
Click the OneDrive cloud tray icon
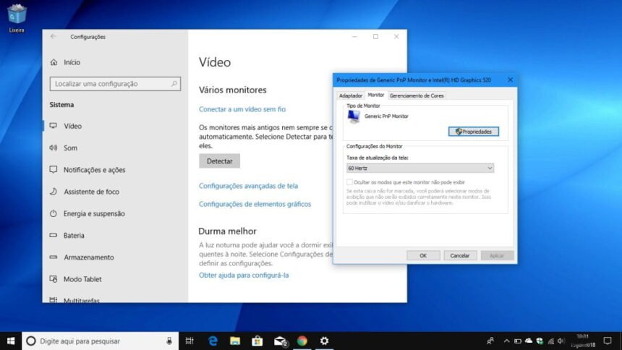[x=529, y=341]
